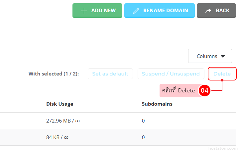Click Suspend / Unsuspend for selected domain
The image size is (239, 151).
(171, 74)
